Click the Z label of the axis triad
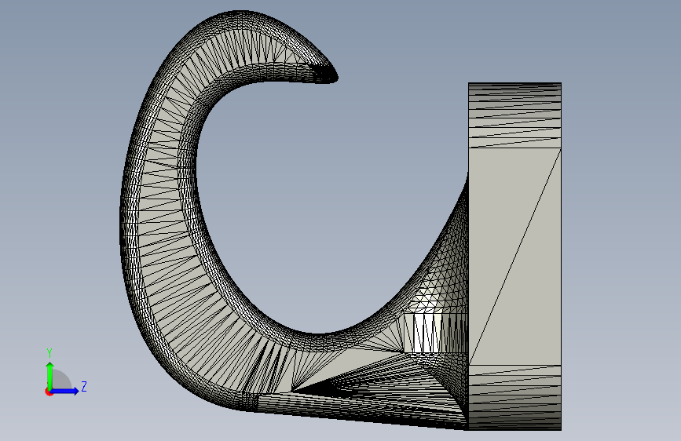 [84, 386]
